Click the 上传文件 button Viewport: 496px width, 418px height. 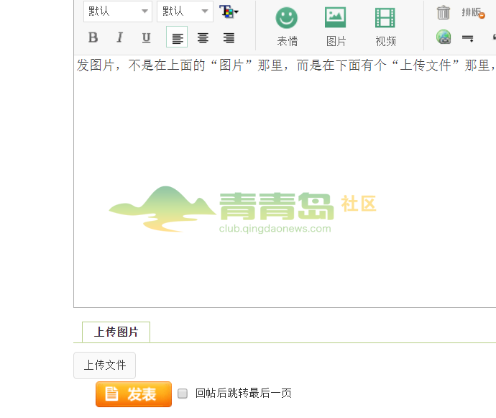105,365
